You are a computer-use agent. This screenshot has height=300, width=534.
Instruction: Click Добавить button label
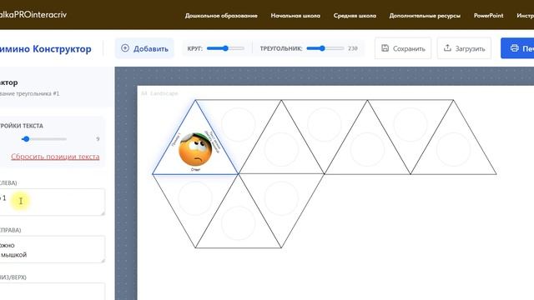pyautogui.click(x=150, y=48)
